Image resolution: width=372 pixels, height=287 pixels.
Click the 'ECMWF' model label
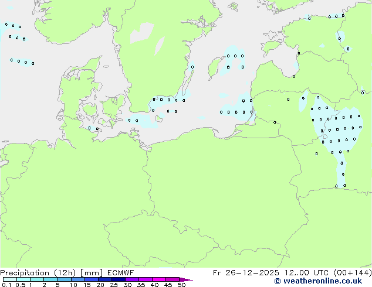coord(120,273)
